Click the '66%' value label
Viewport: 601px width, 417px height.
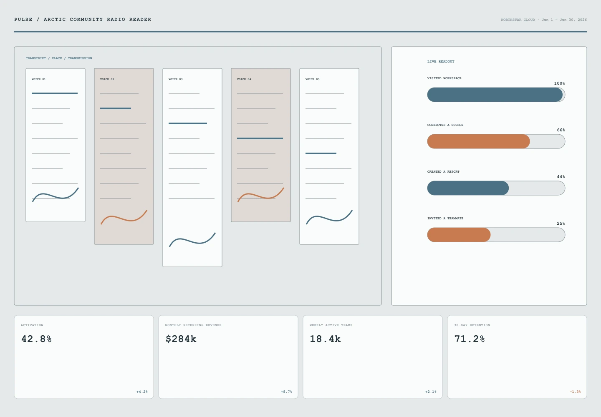coord(561,130)
